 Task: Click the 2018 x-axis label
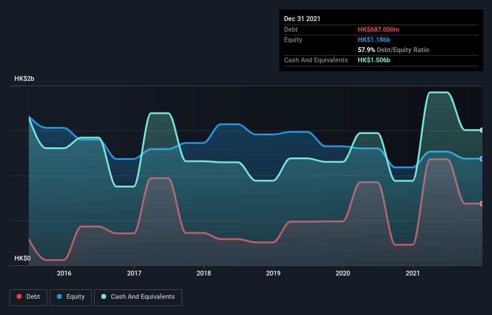click(x=204, y=273)
